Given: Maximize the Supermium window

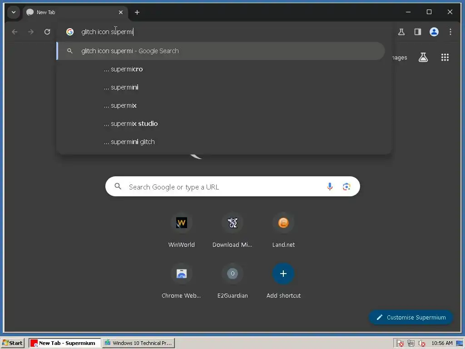Looking at the screenshot, I should (x=429, y=12).
